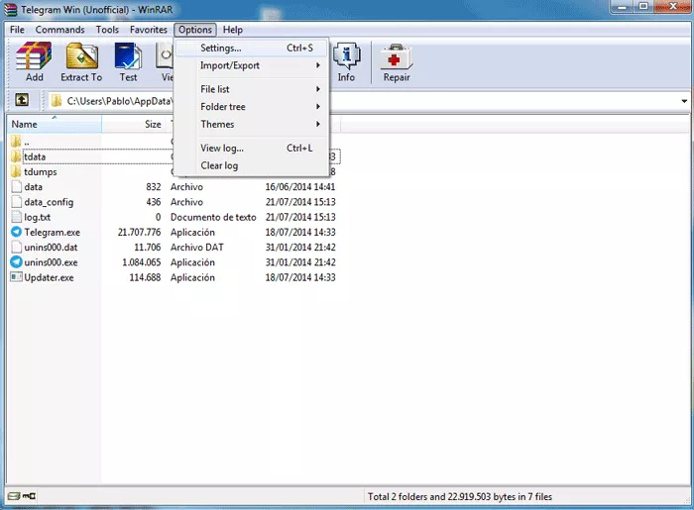694x510 pixels.
Task: Select the log.txt file name
Action: (38, 217)
